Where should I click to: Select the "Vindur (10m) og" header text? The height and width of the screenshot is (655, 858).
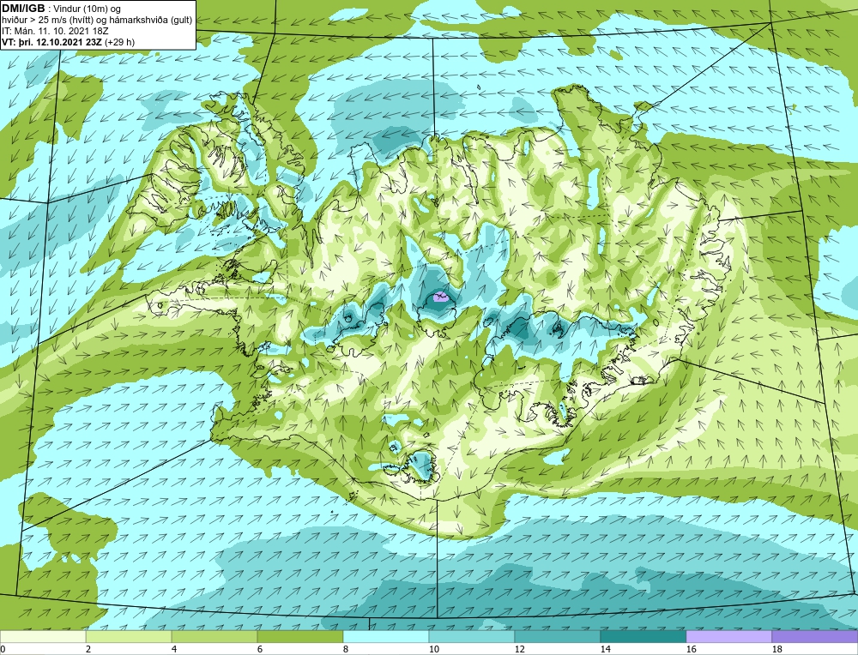(x=88, y=9)
